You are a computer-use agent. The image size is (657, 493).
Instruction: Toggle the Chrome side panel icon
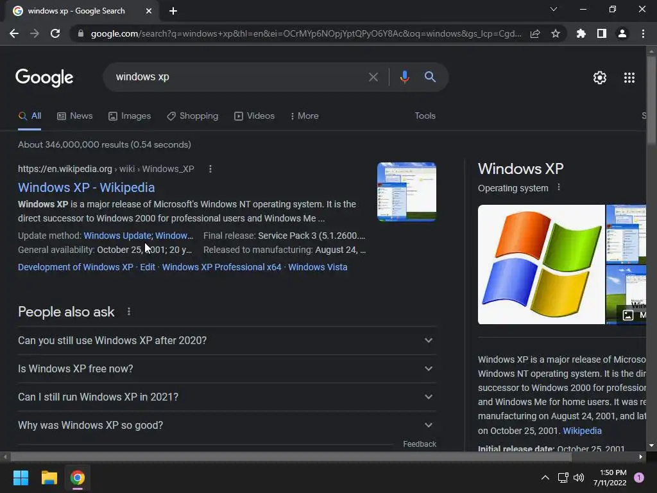602,33
